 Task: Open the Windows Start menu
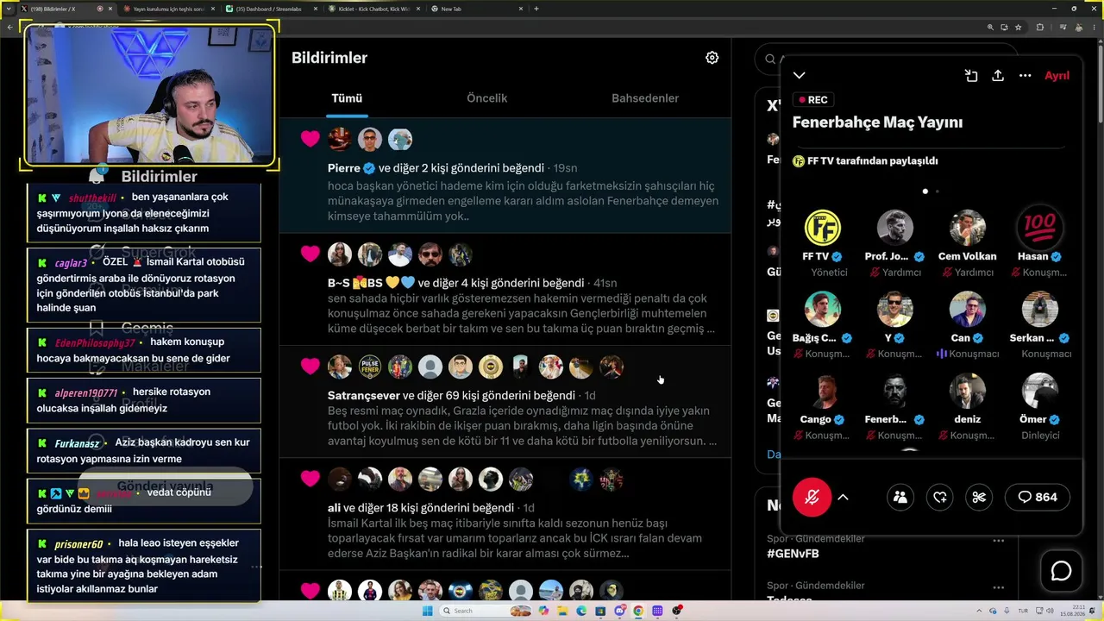[x=427, y=611]
